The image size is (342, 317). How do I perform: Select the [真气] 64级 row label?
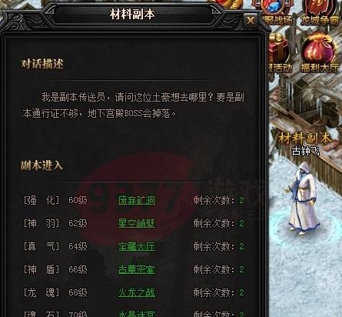coord(55,246)
